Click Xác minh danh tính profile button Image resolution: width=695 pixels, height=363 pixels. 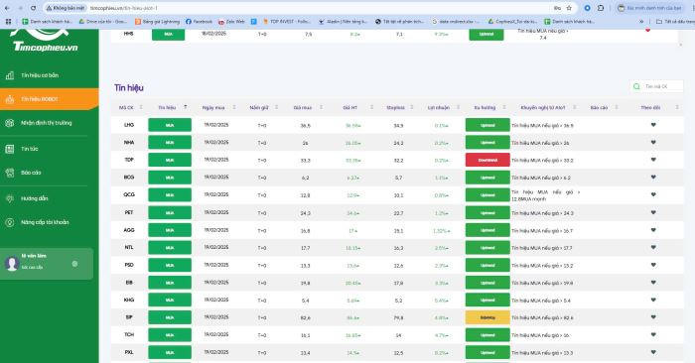[649, 8]
